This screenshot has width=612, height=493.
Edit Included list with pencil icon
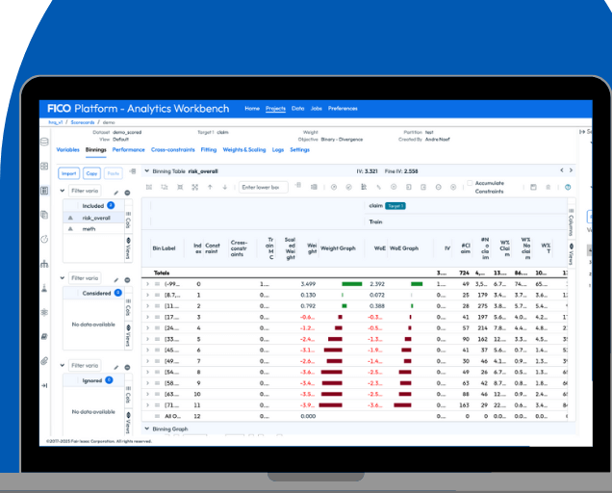point(115,193)
